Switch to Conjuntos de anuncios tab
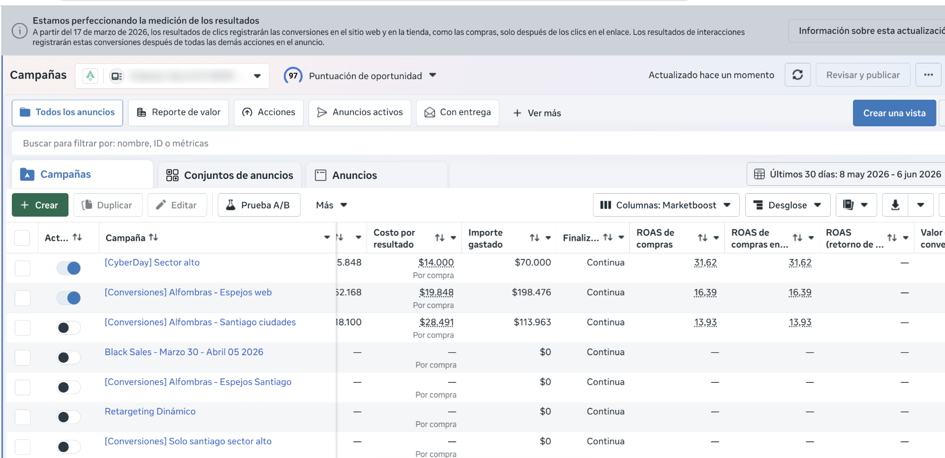 (x=229, y=175)
